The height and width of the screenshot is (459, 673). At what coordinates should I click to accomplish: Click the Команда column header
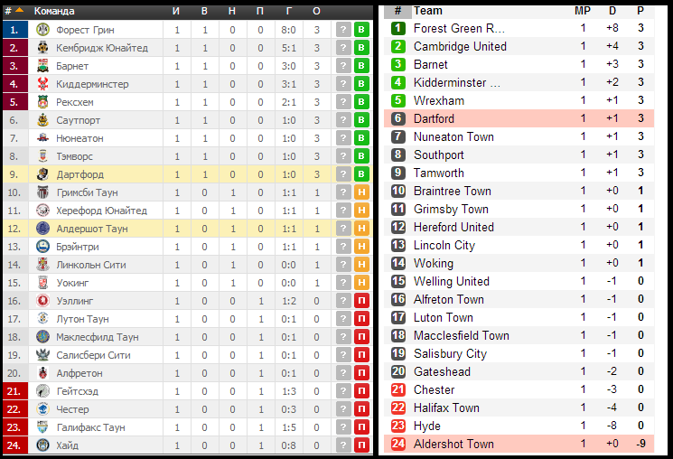tap(54, 11)
